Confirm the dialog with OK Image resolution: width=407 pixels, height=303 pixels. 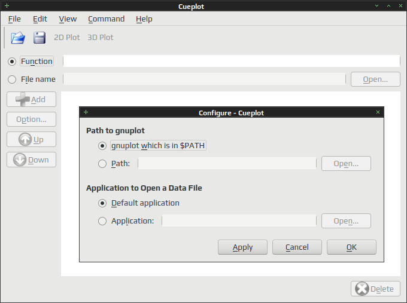coord(351,247)
